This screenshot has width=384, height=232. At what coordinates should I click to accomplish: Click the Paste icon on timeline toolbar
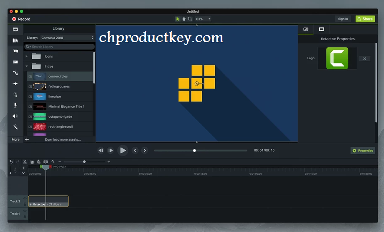point(38,161)
